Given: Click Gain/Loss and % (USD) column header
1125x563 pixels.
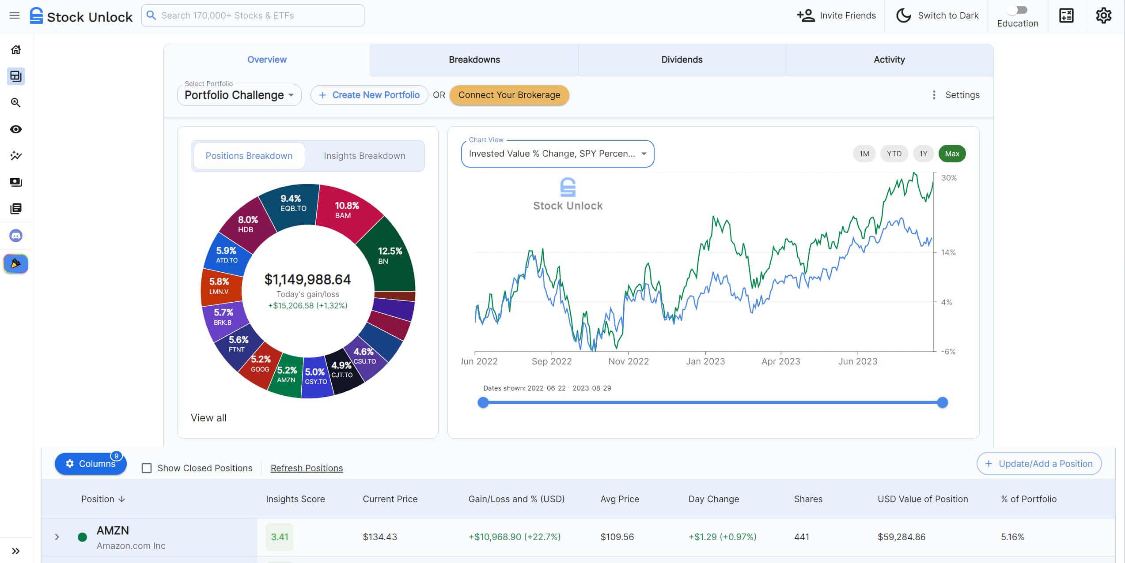Looking at the screenshot, I should point(516,499).
